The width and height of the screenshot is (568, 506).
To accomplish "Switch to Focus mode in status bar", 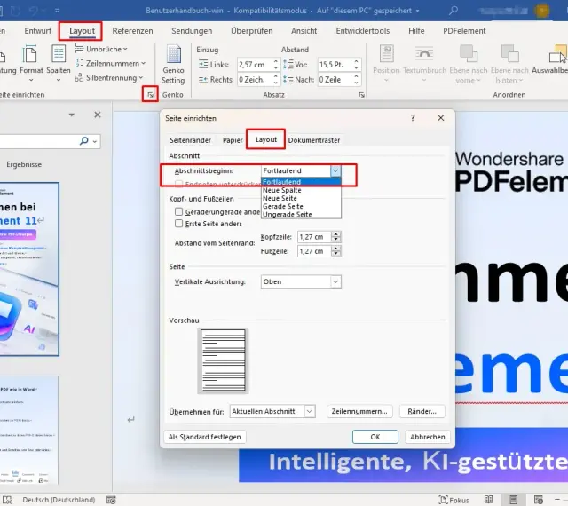I will tap(454, 500).
